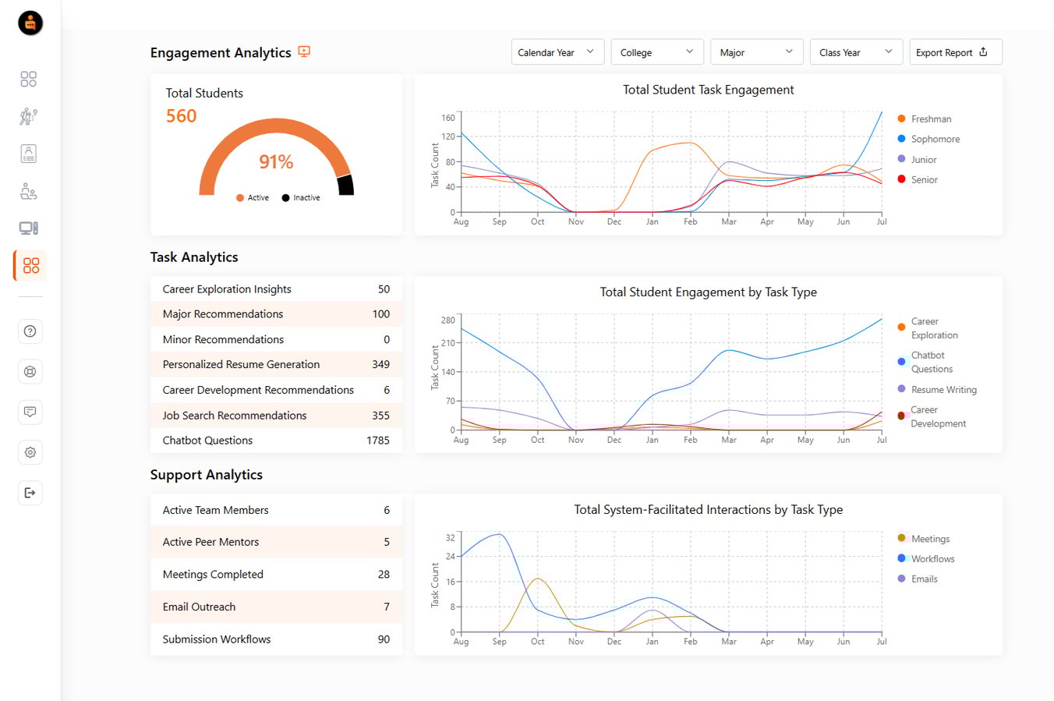Click the presentation icon beside Engagement Analytics
The width and height of the screenshot is (1054, 701).
[302, 52]
